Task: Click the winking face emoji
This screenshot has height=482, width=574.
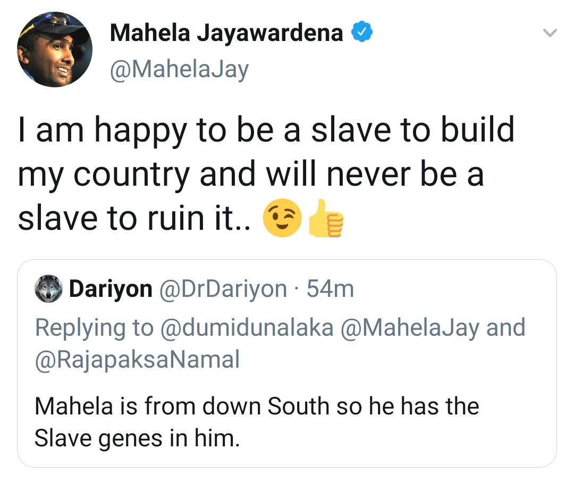Action: (282, 218)
